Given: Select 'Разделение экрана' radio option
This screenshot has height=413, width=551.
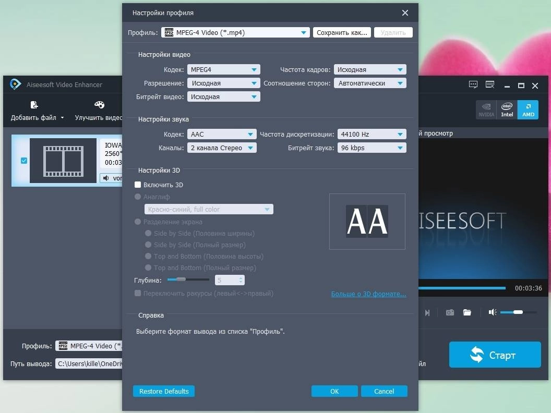Looking at the screenshot, I should pyautogui.click(x=138, y=222).
